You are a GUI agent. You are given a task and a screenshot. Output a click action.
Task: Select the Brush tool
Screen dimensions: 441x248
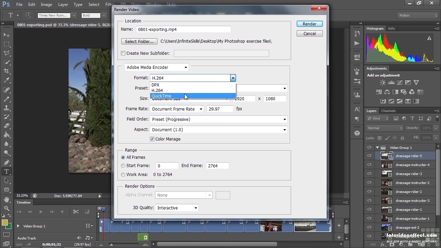click(7, 99)
